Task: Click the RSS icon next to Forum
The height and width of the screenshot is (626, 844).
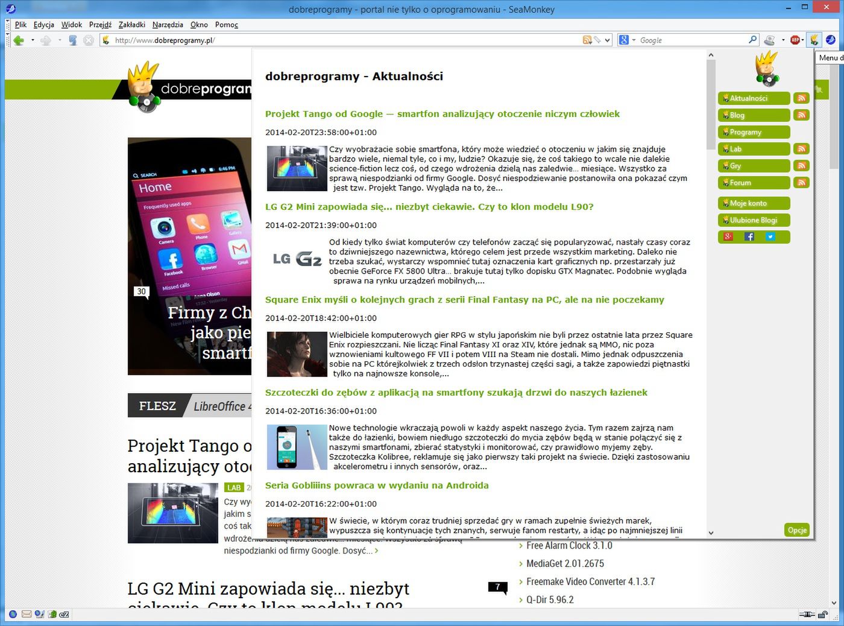Action: point(801,183)
